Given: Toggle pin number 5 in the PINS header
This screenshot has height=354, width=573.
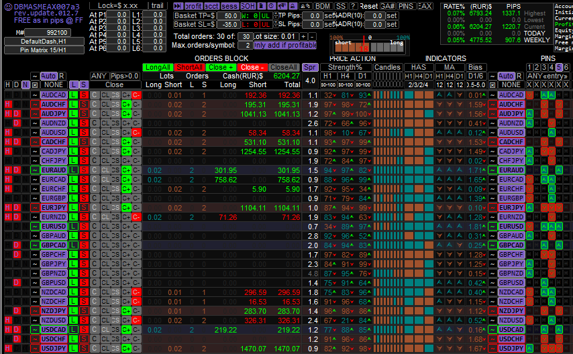Looking at the screenshot, I should tap(559, 67).
